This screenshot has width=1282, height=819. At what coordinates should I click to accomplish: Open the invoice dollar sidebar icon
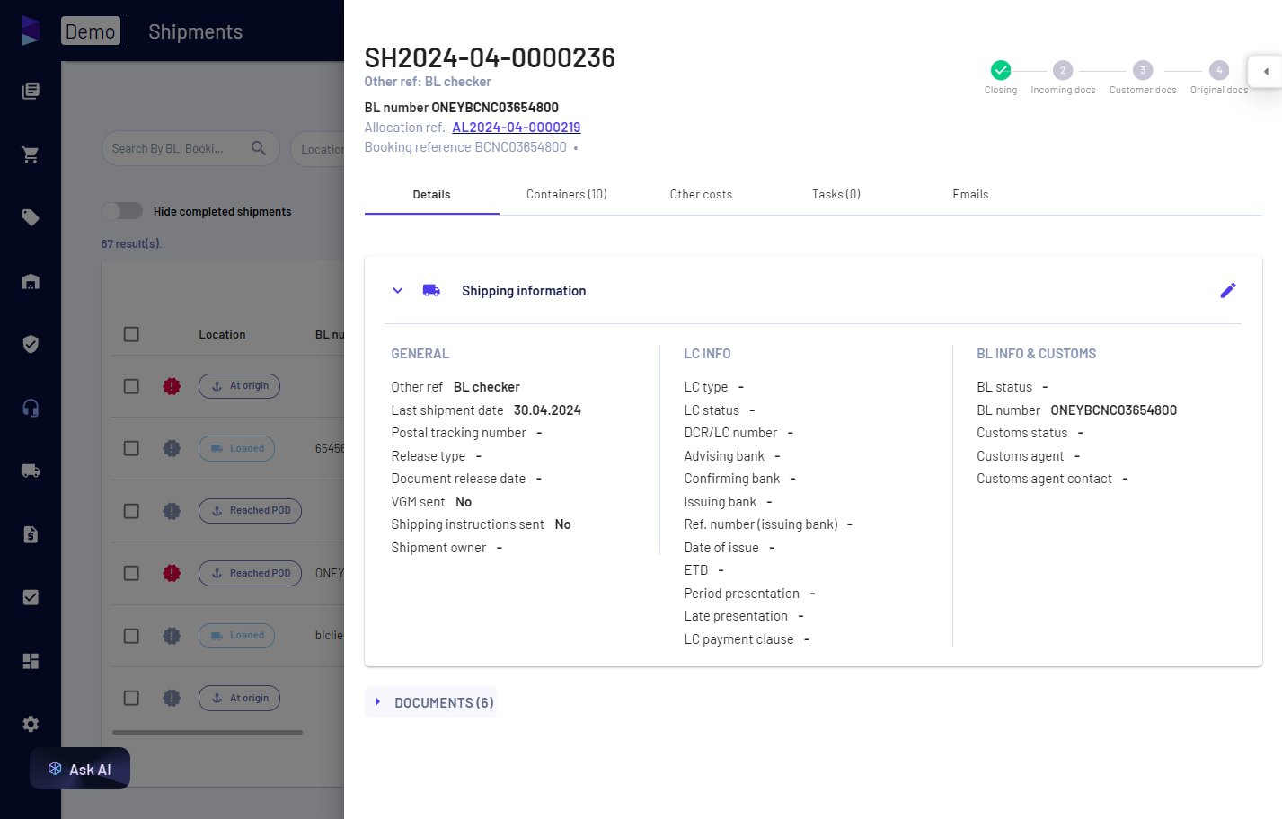31,534
